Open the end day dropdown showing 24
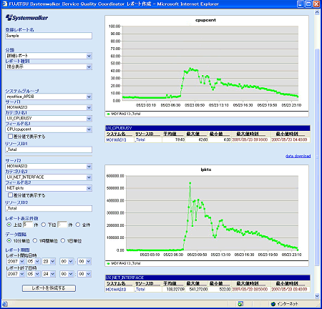This screenshot has width=322, height=309. point(49,274)
